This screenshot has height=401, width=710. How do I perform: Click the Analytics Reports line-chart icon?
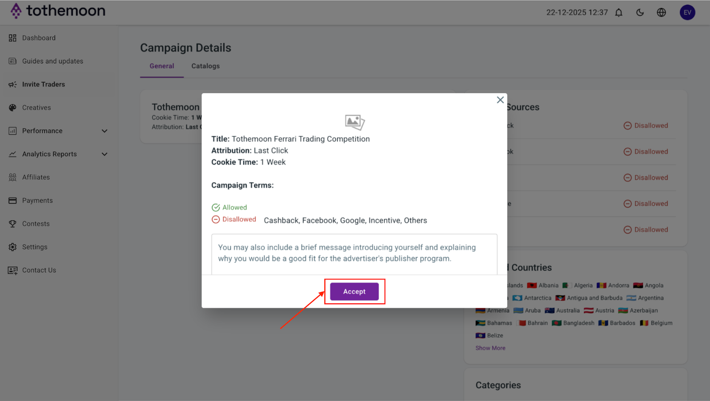click(x=12, y=154)
